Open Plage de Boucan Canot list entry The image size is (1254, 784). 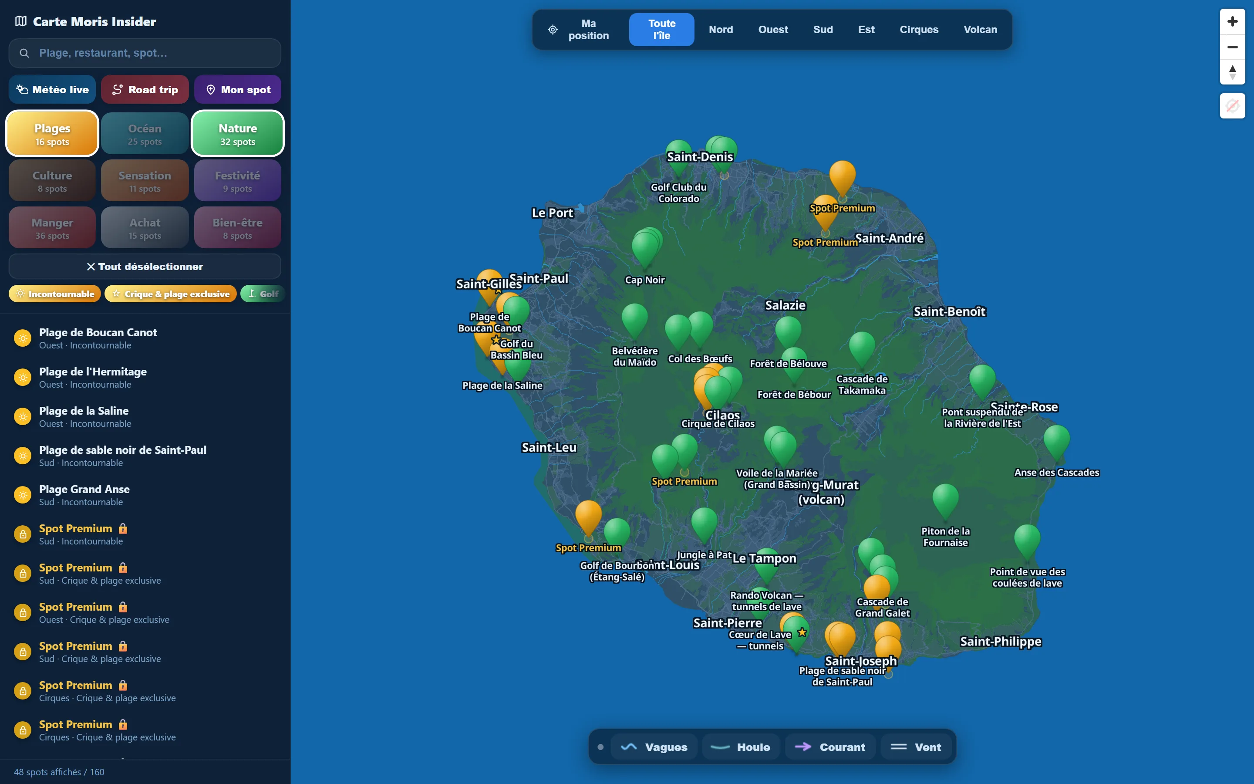click(145, 338)
